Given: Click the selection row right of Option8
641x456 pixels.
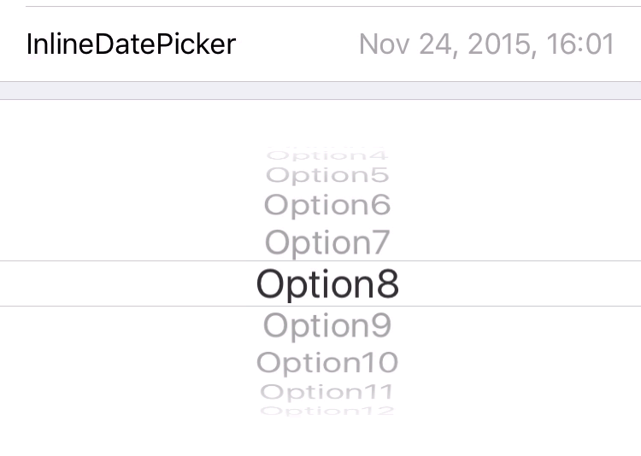Looking at the screenshot, I should [x=521, y=284].
